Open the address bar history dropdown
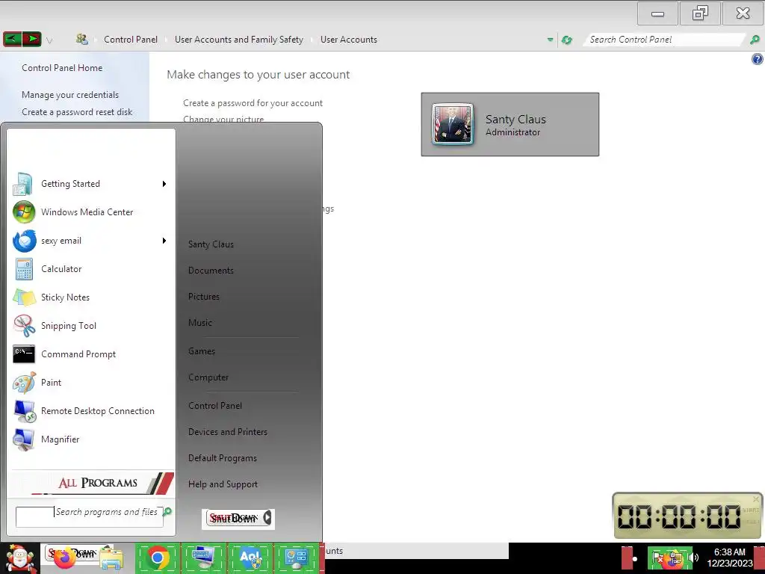The height and width of the screenshot is (574, 765). tap(550, 40)
